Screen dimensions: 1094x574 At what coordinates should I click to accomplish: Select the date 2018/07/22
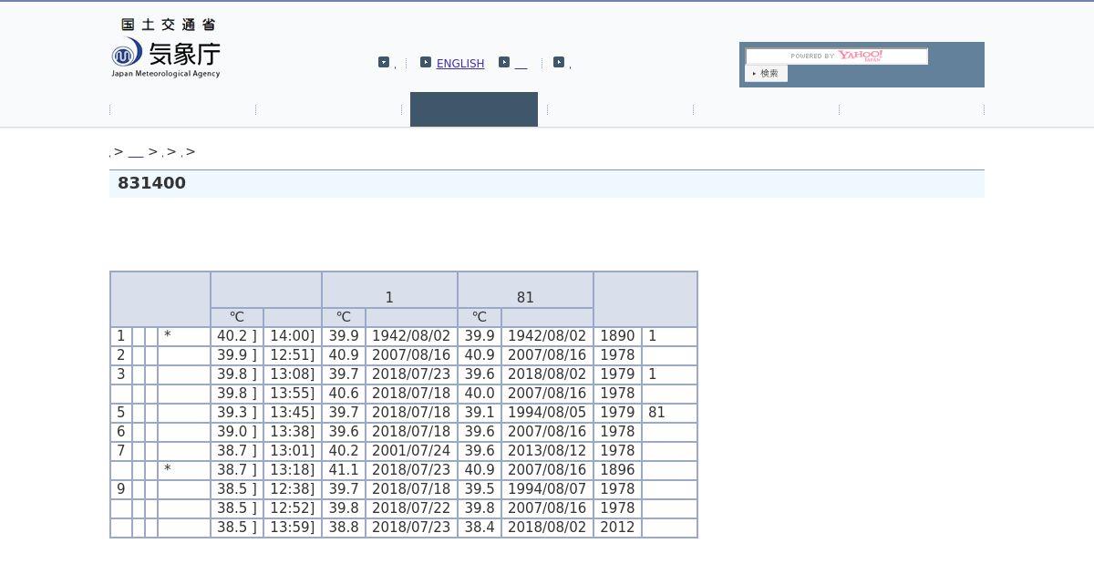411,508
